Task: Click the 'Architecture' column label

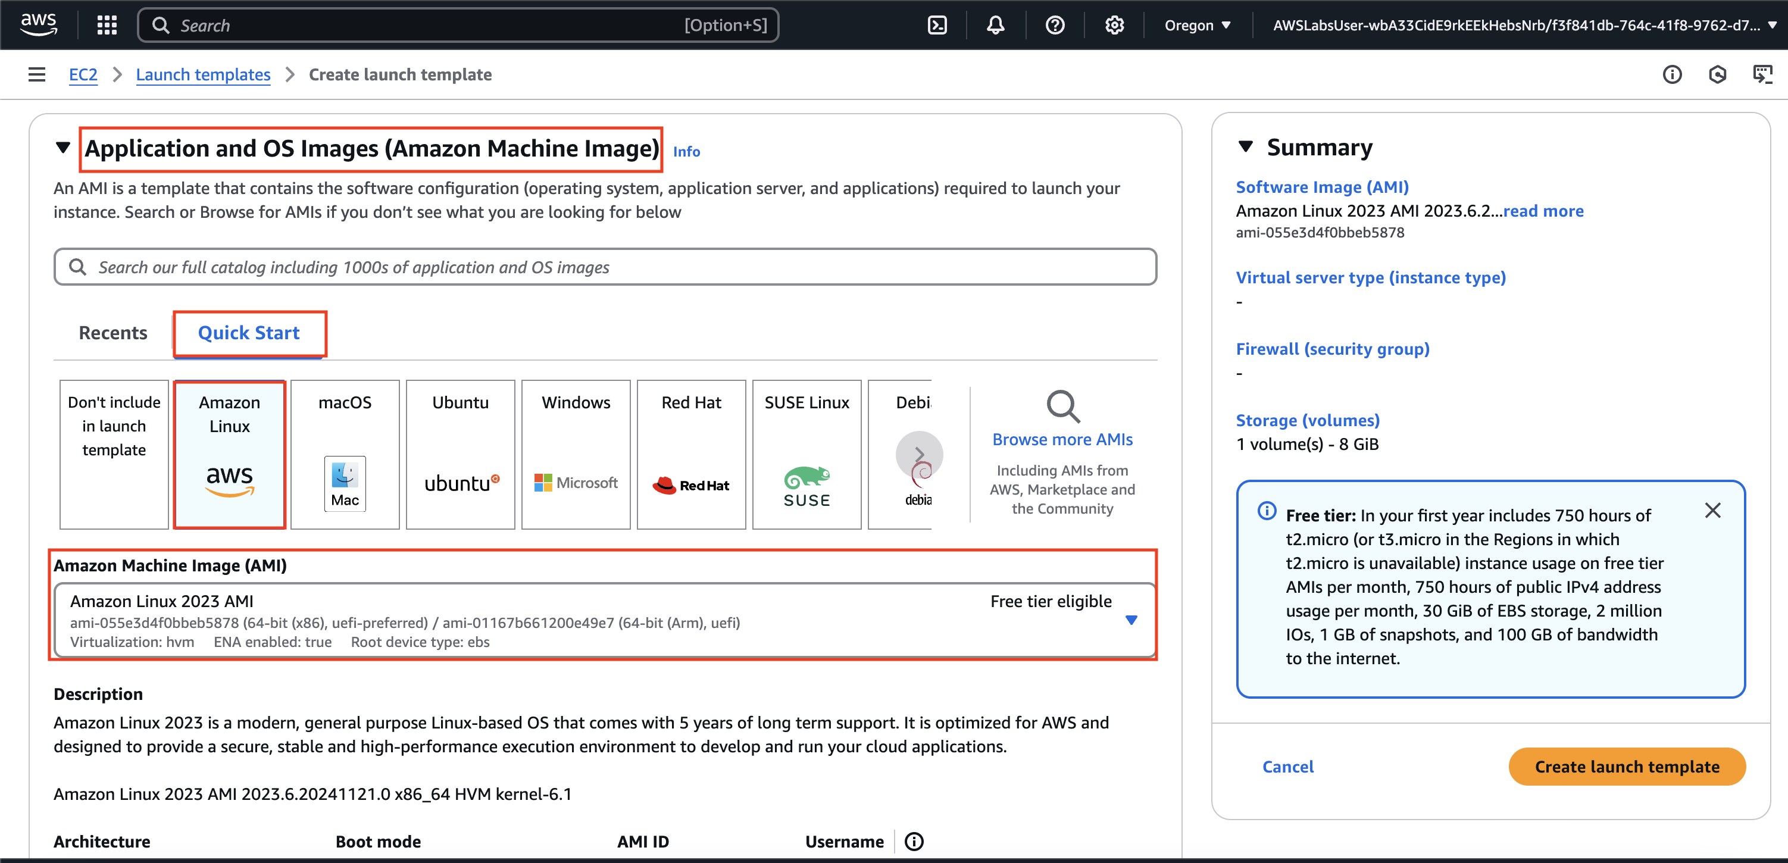Action: [102, 842]
